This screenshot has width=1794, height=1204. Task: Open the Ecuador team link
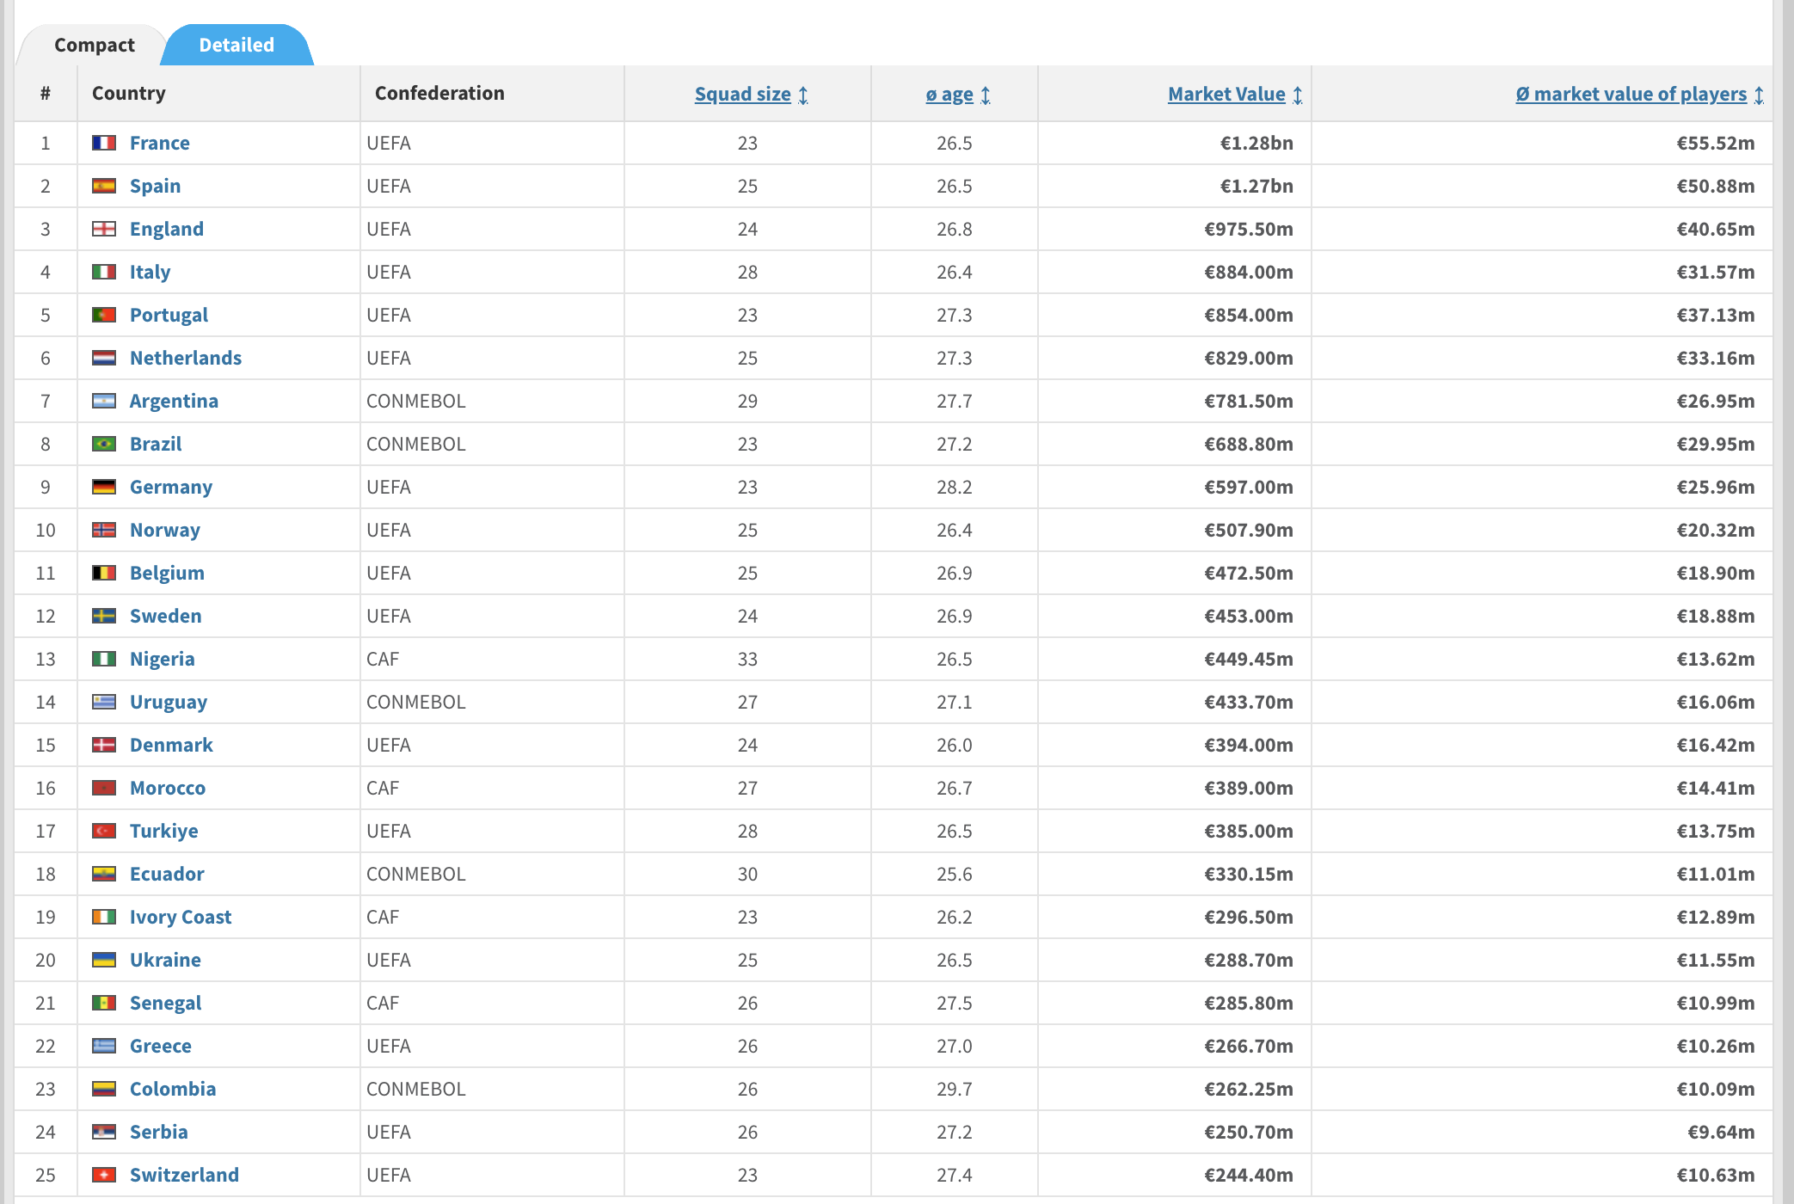click(x=168, y=874)
